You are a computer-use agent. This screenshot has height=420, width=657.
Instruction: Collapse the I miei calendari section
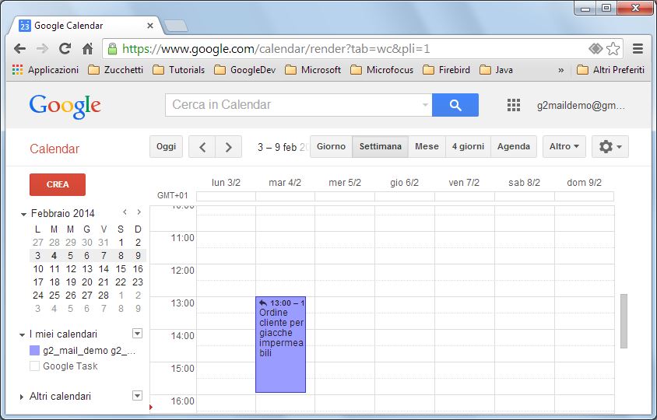[23, 334]
